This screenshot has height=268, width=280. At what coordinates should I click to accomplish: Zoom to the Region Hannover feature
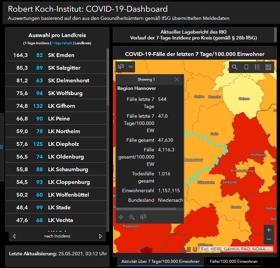pyautogui.click(x=132, y=217)
